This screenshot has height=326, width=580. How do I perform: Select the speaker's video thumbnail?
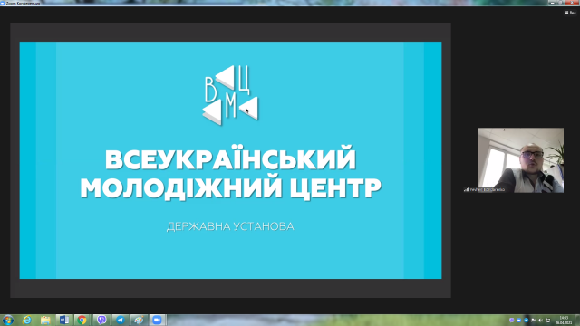pyautogui.click(x=520, y=160)
